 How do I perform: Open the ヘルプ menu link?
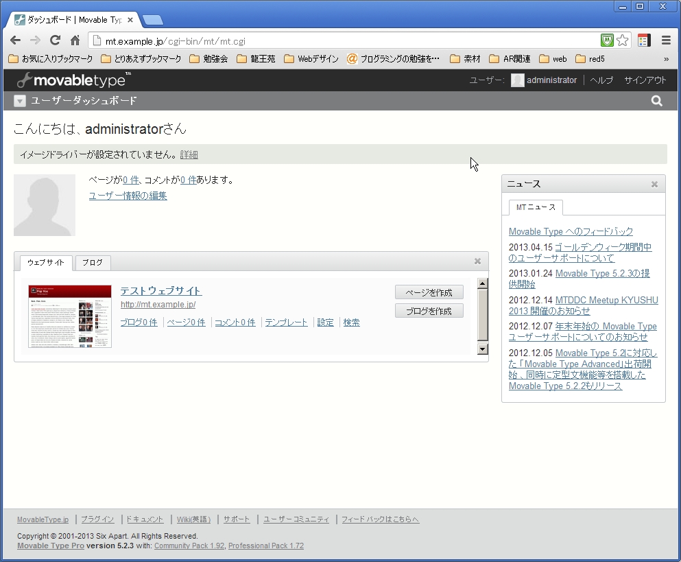[601, 80]
